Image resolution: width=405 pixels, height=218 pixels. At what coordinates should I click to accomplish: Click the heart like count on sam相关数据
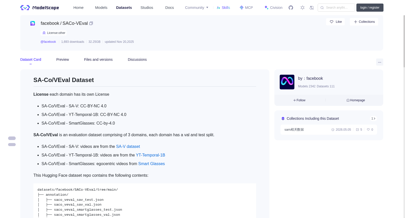click(370, 130)
